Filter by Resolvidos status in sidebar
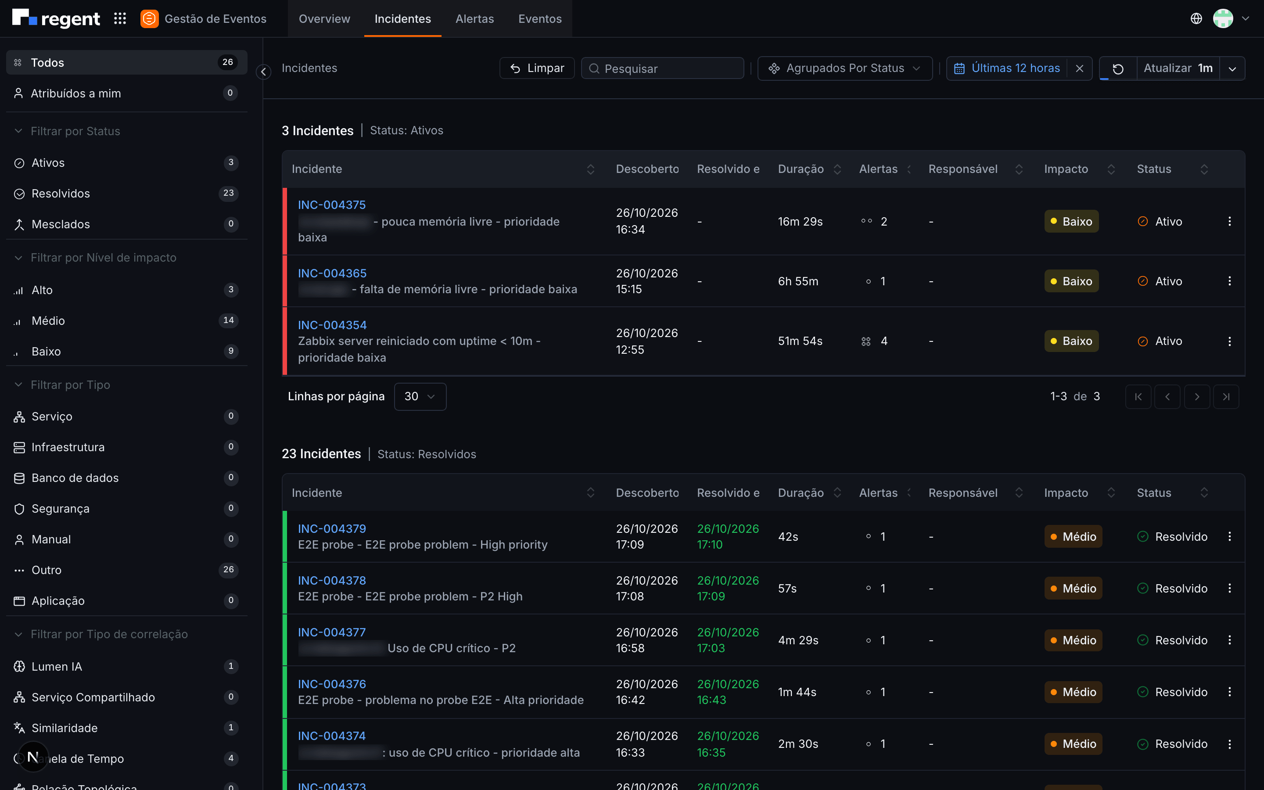 click(x=126, y=194)
